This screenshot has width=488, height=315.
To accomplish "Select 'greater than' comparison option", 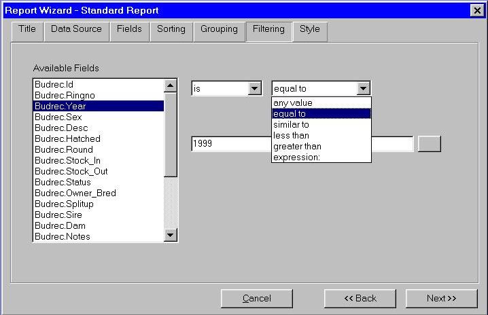I will click(x=321, y=147).
